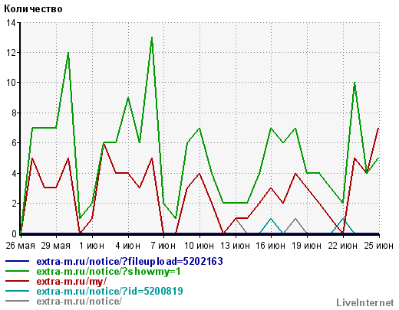Click the extra-m.ru/my/ legend label
The image size is (399, 310).
pyautogui.click(x=71, y=281)
